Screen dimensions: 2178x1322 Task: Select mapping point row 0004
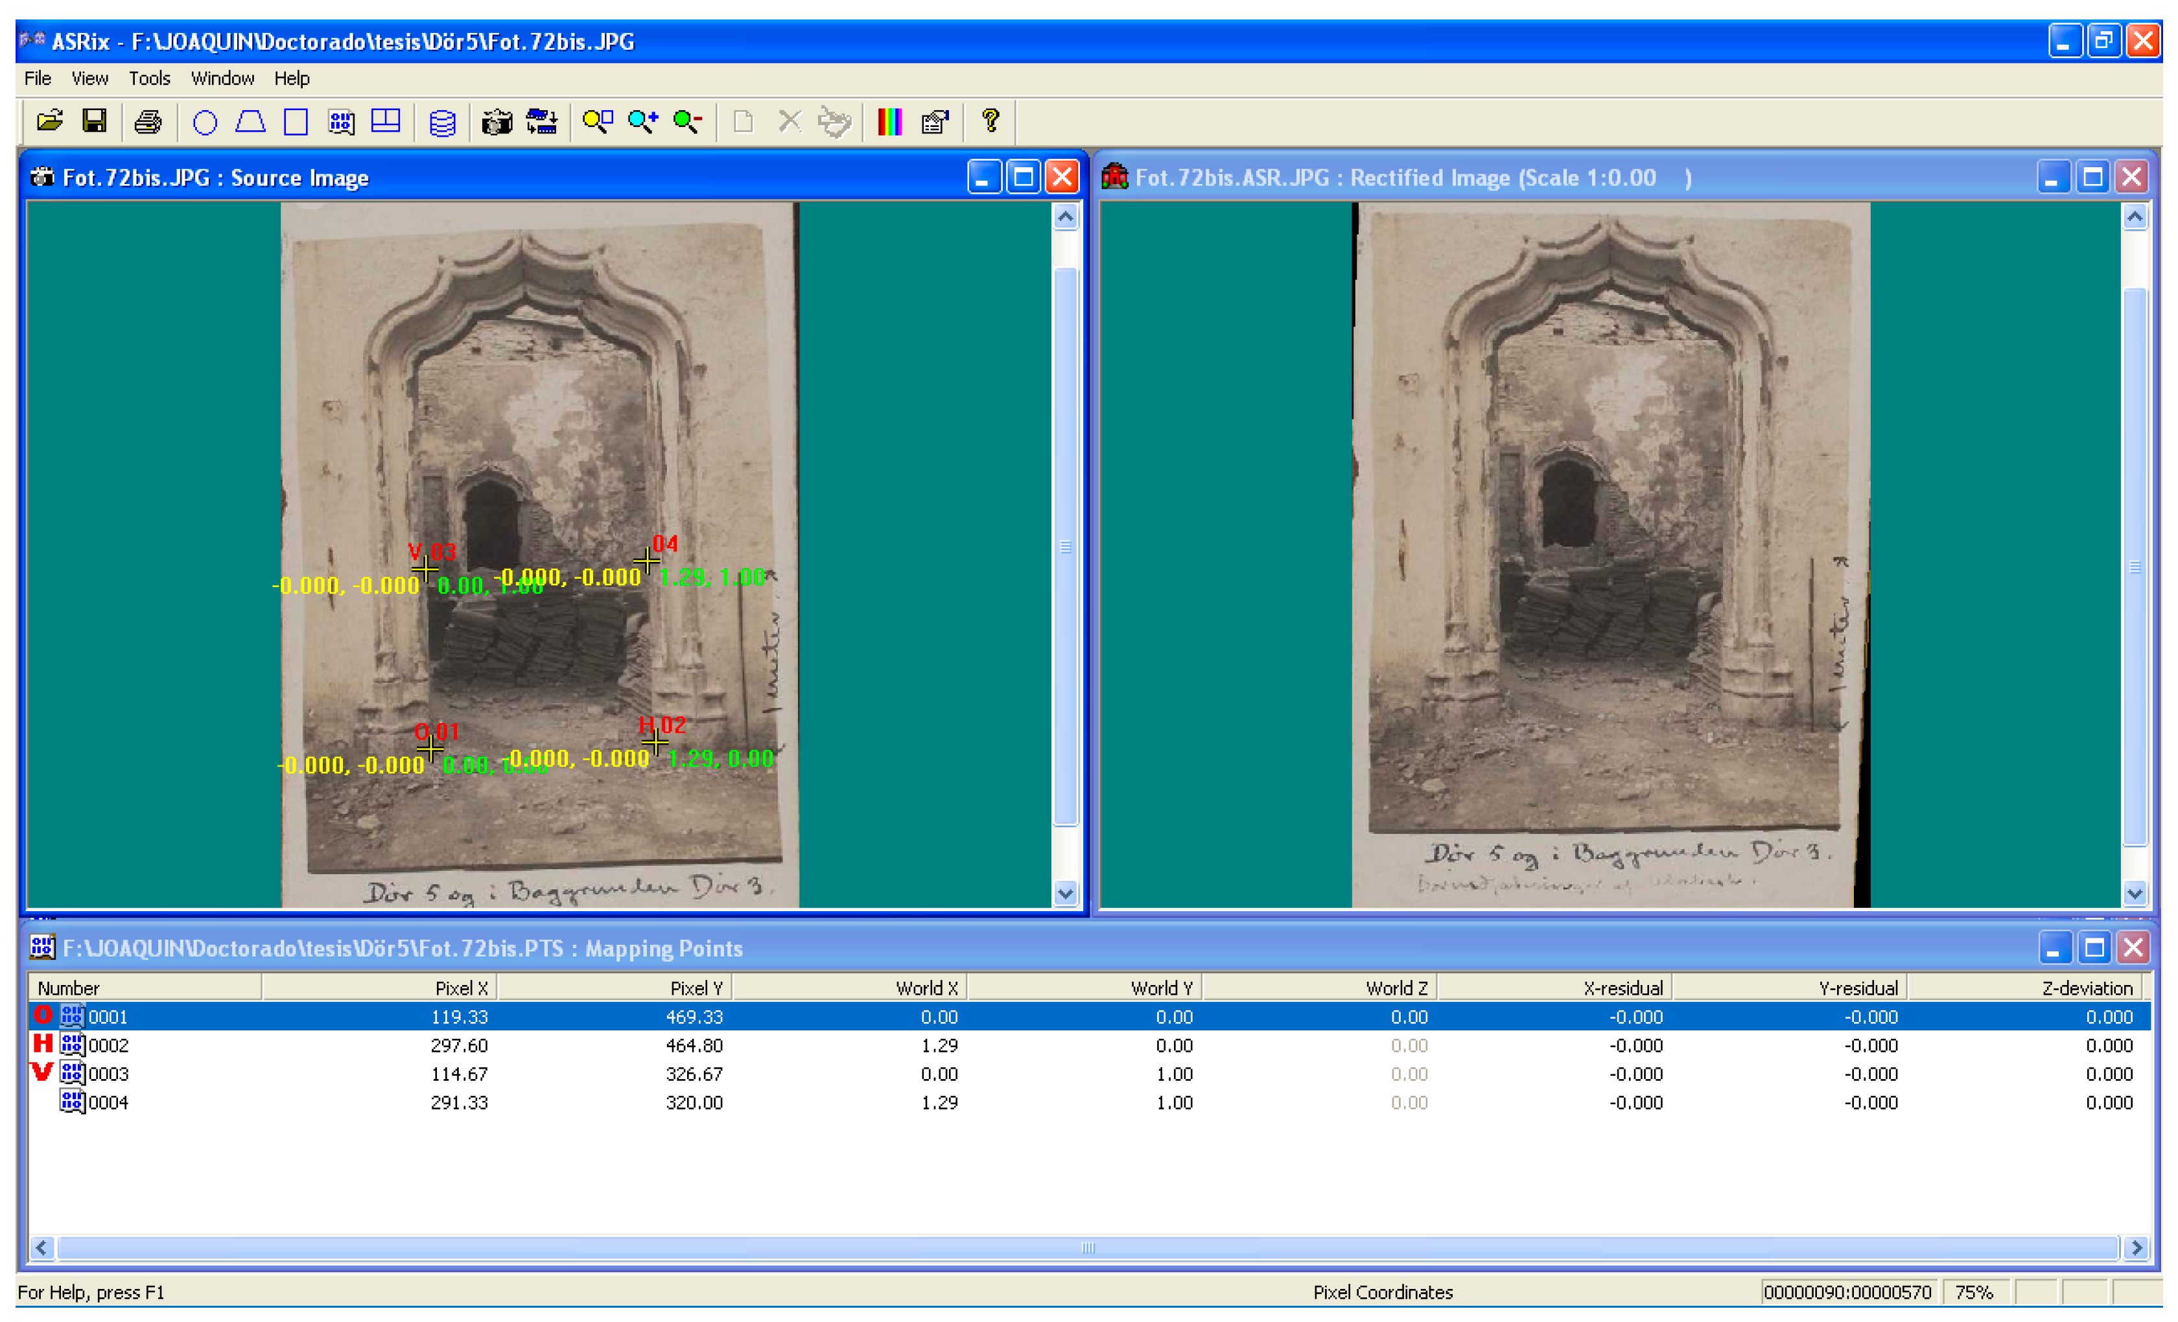tap(108, 1102)
